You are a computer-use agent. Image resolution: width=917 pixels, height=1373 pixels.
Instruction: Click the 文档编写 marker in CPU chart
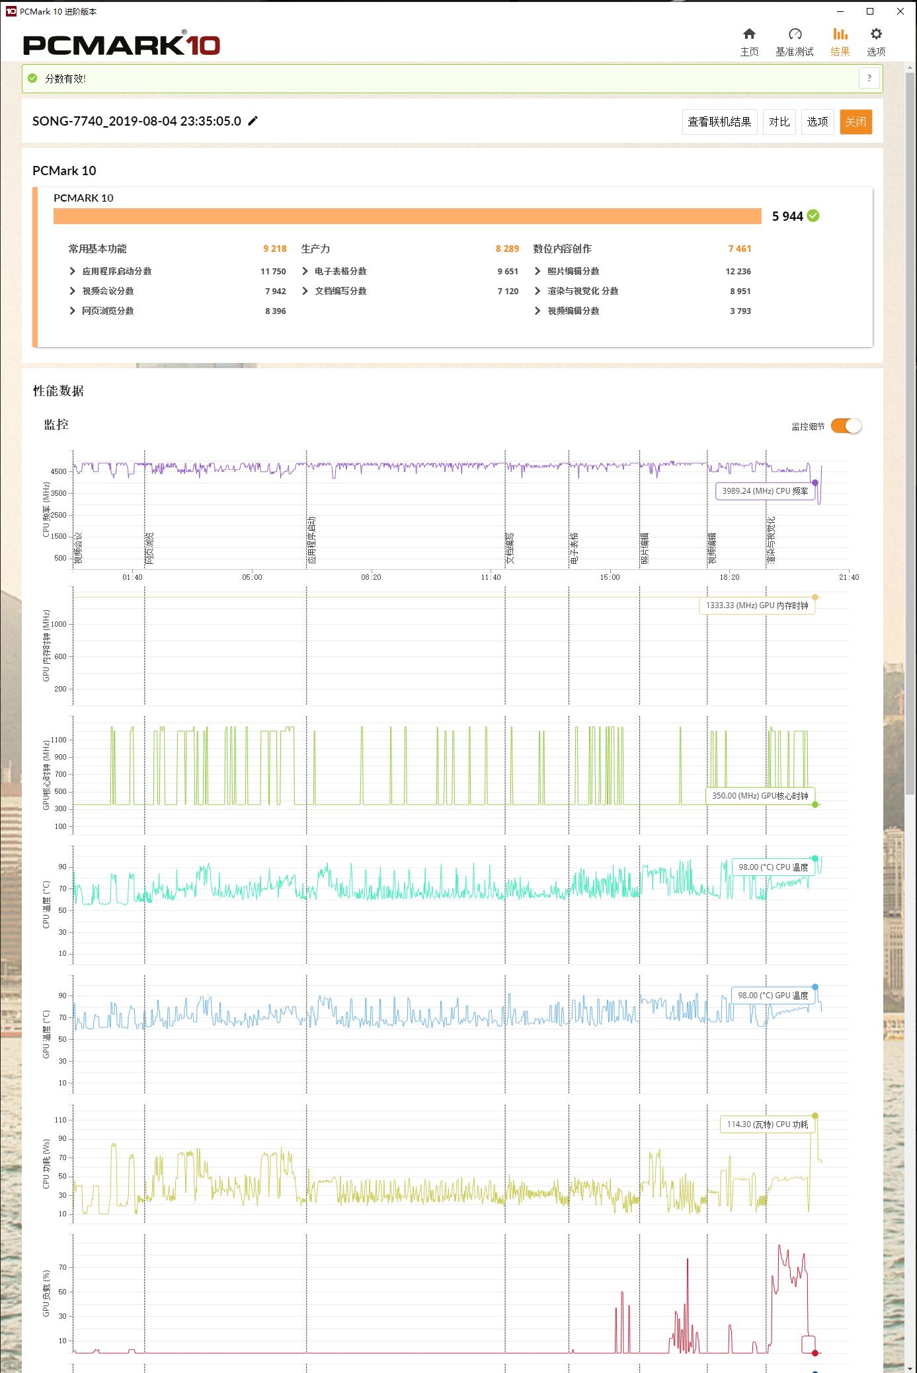[x=510, y=547]
